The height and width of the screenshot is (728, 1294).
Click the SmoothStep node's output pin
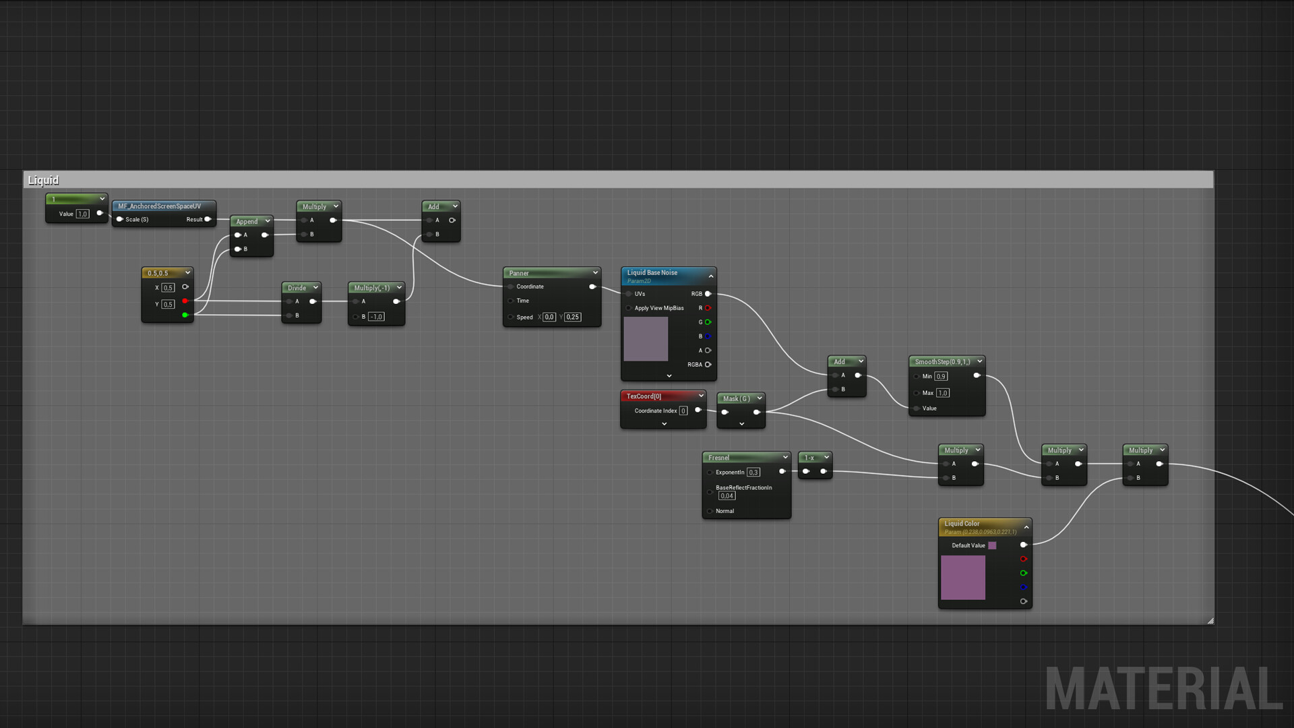pyautogui.click(x=977, y=375)
